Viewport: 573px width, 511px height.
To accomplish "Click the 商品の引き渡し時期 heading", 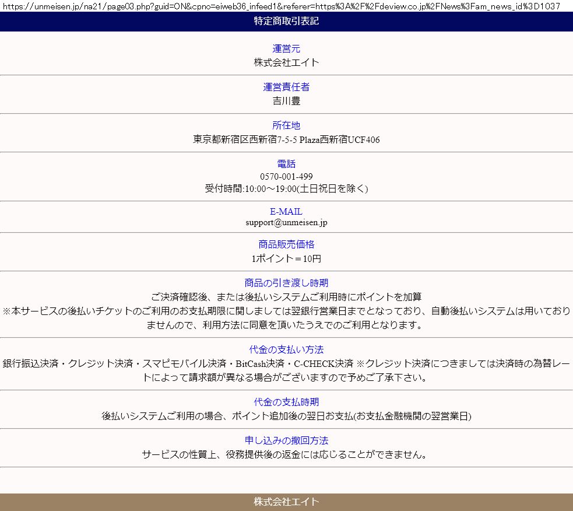I will click(x=286, y=283).
